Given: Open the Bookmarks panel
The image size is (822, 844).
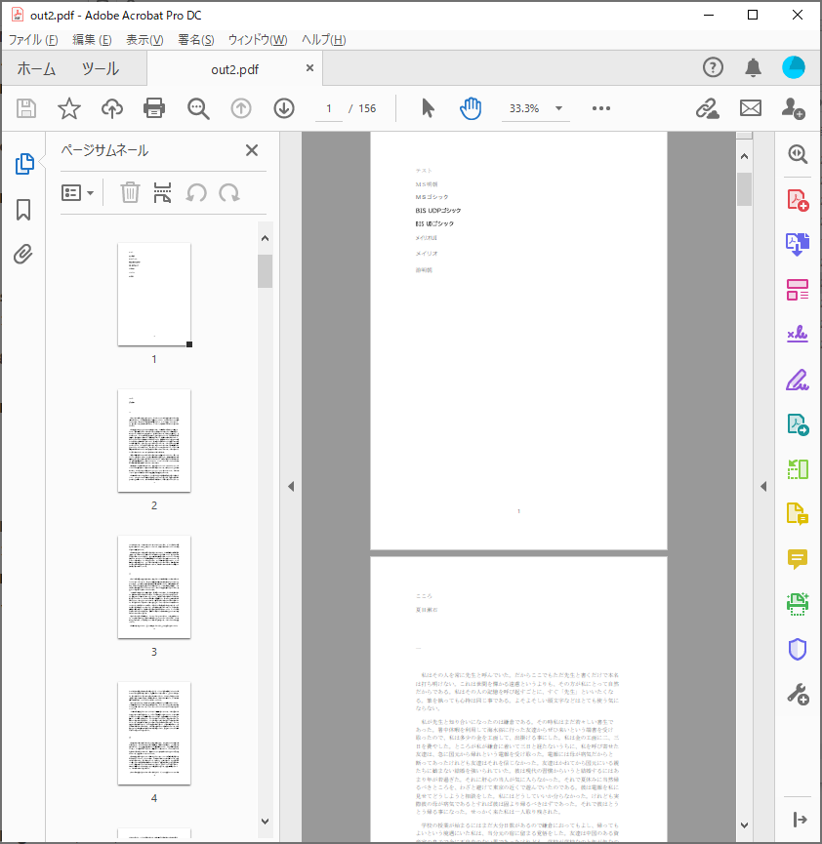Looking at the screenshot, I should click(x=23, y=210).
